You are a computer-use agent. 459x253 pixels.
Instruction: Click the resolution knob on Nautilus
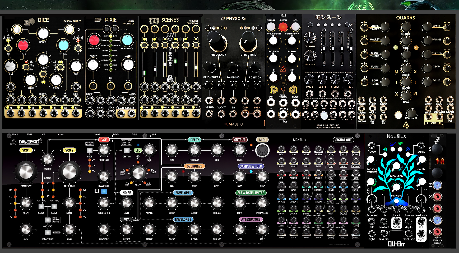click(396, 166)
